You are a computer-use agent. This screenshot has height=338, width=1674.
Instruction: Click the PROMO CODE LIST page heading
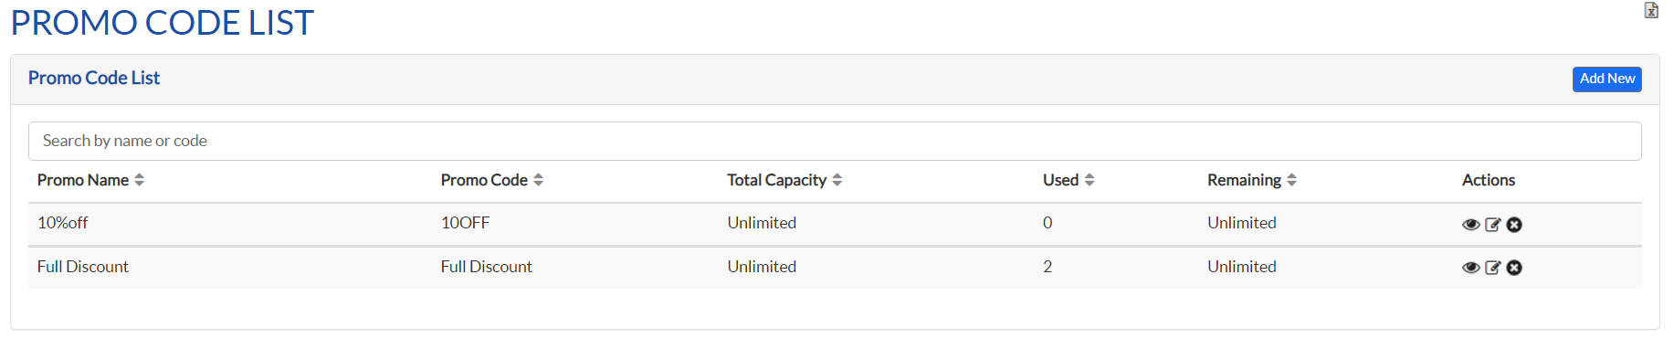163,23
